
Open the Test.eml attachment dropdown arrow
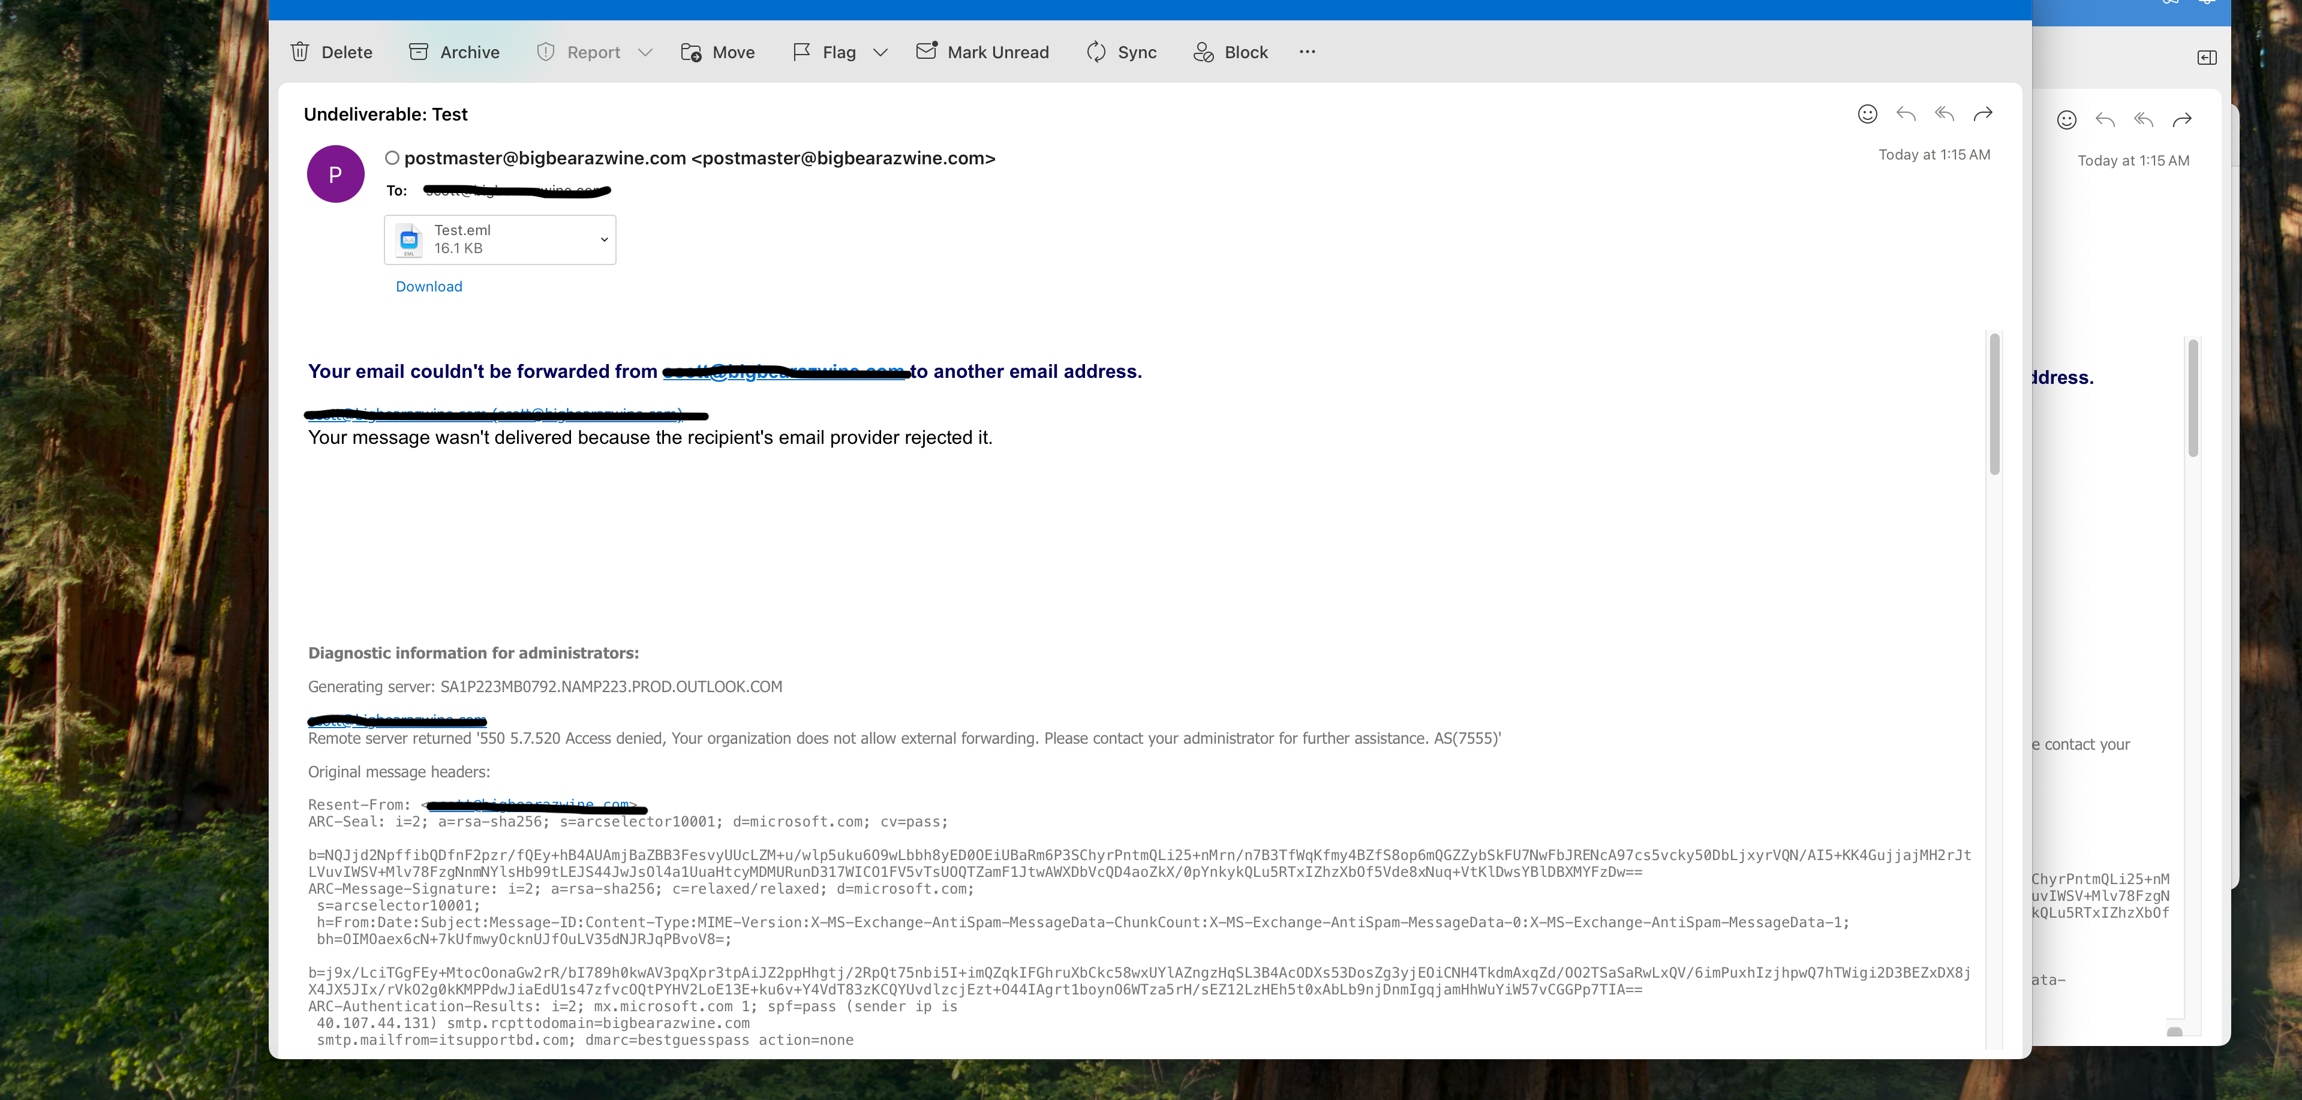point(604,239)
